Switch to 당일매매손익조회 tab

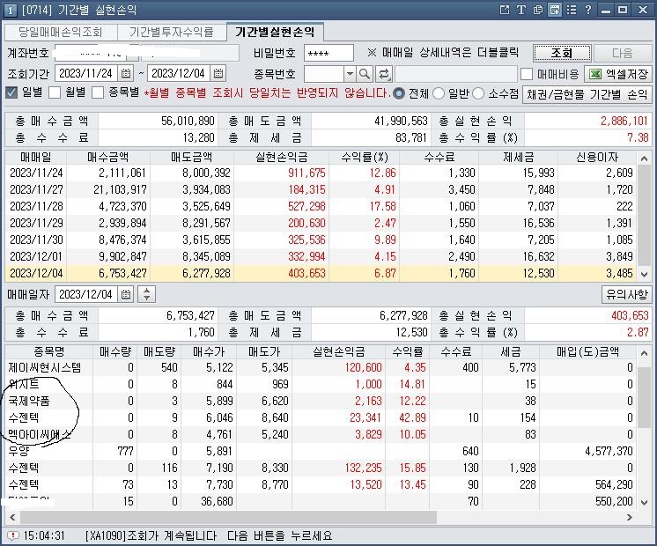[61, 32]
